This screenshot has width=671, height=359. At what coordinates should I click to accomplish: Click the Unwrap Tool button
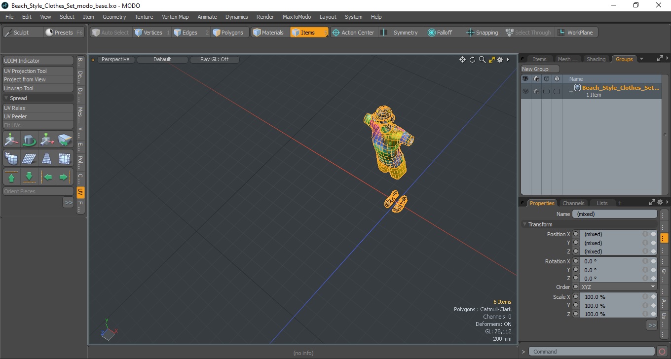38,88
